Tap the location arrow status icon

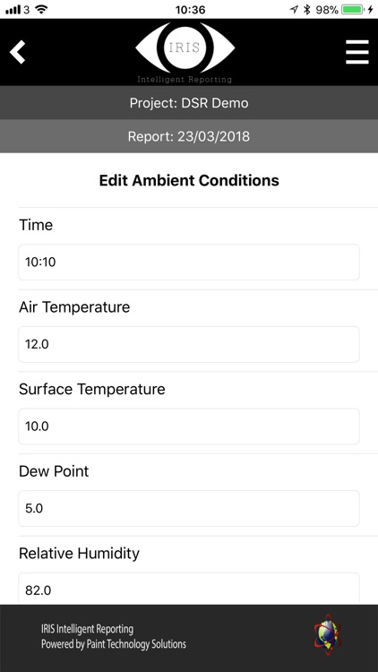click(294, 10)
